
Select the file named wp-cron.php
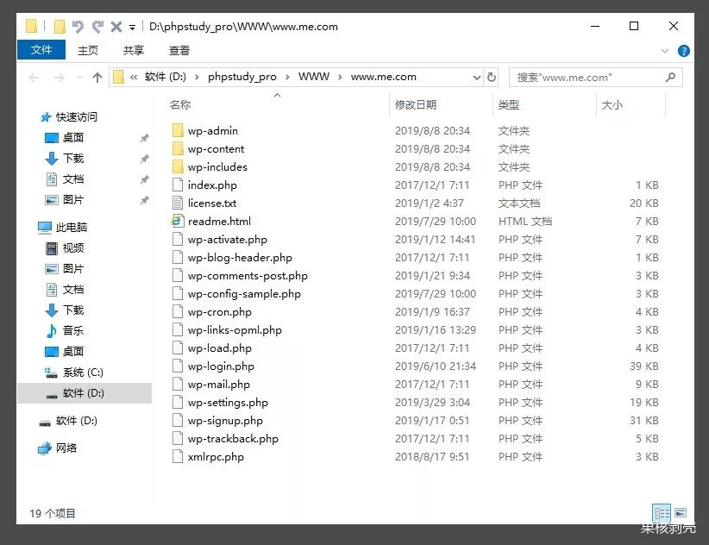click(219, 312)
